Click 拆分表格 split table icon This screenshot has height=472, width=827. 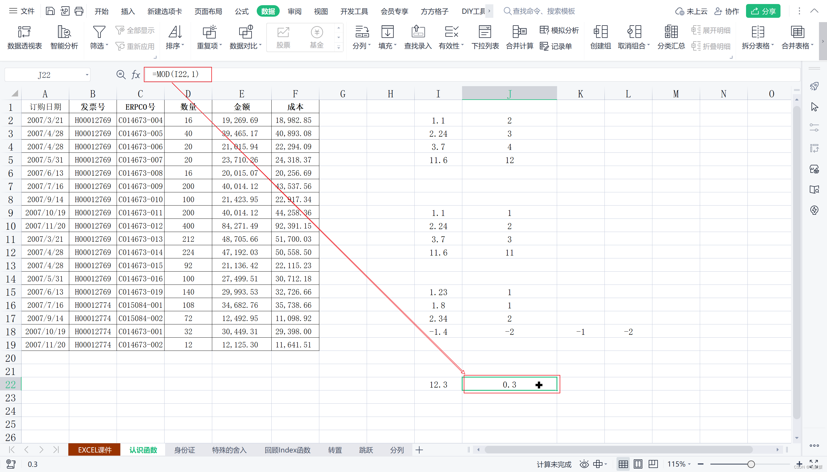click(x=758, y=32)
